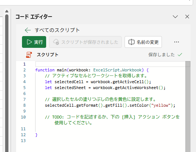196x152 pixels.
Task: Click the comment アクティブなセルとワークシートを取得します
Action: click(96, 76)
